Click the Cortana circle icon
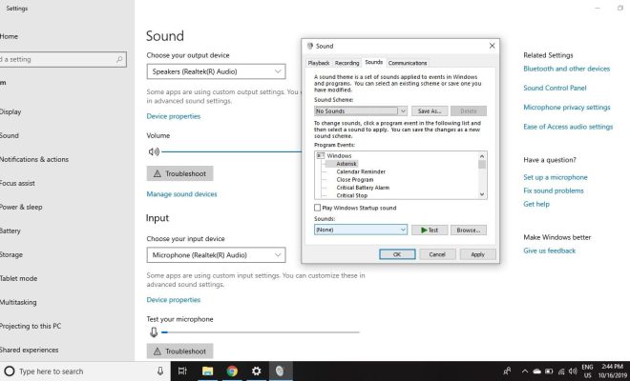Viewport: 630px width, 381px height. [10, 371]
